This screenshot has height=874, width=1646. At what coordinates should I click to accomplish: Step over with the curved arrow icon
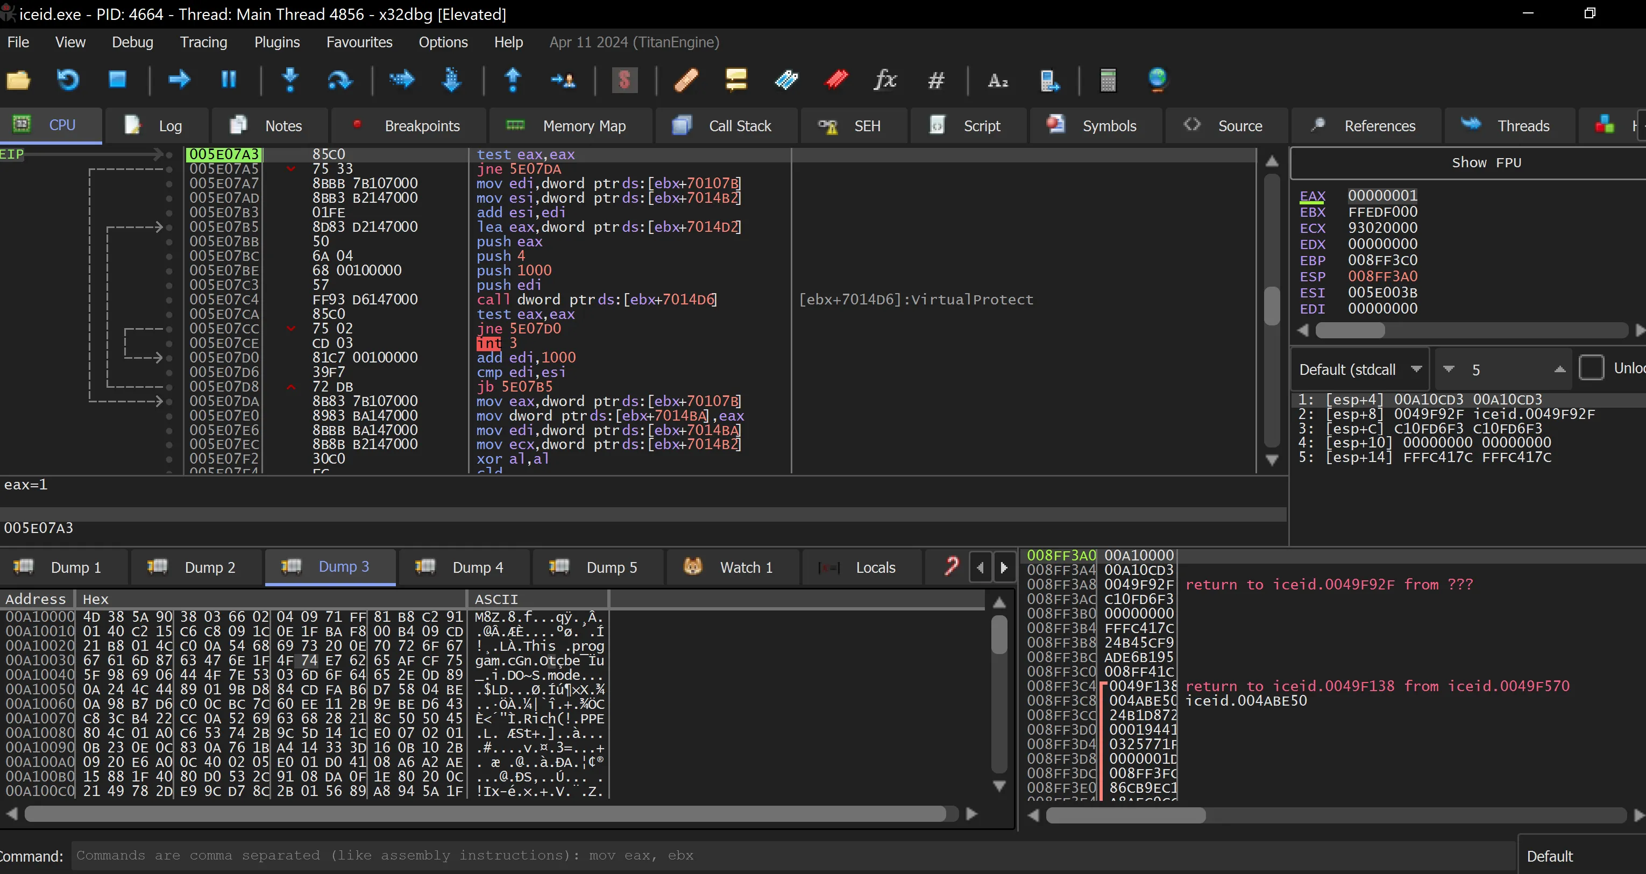click(340, 80)
